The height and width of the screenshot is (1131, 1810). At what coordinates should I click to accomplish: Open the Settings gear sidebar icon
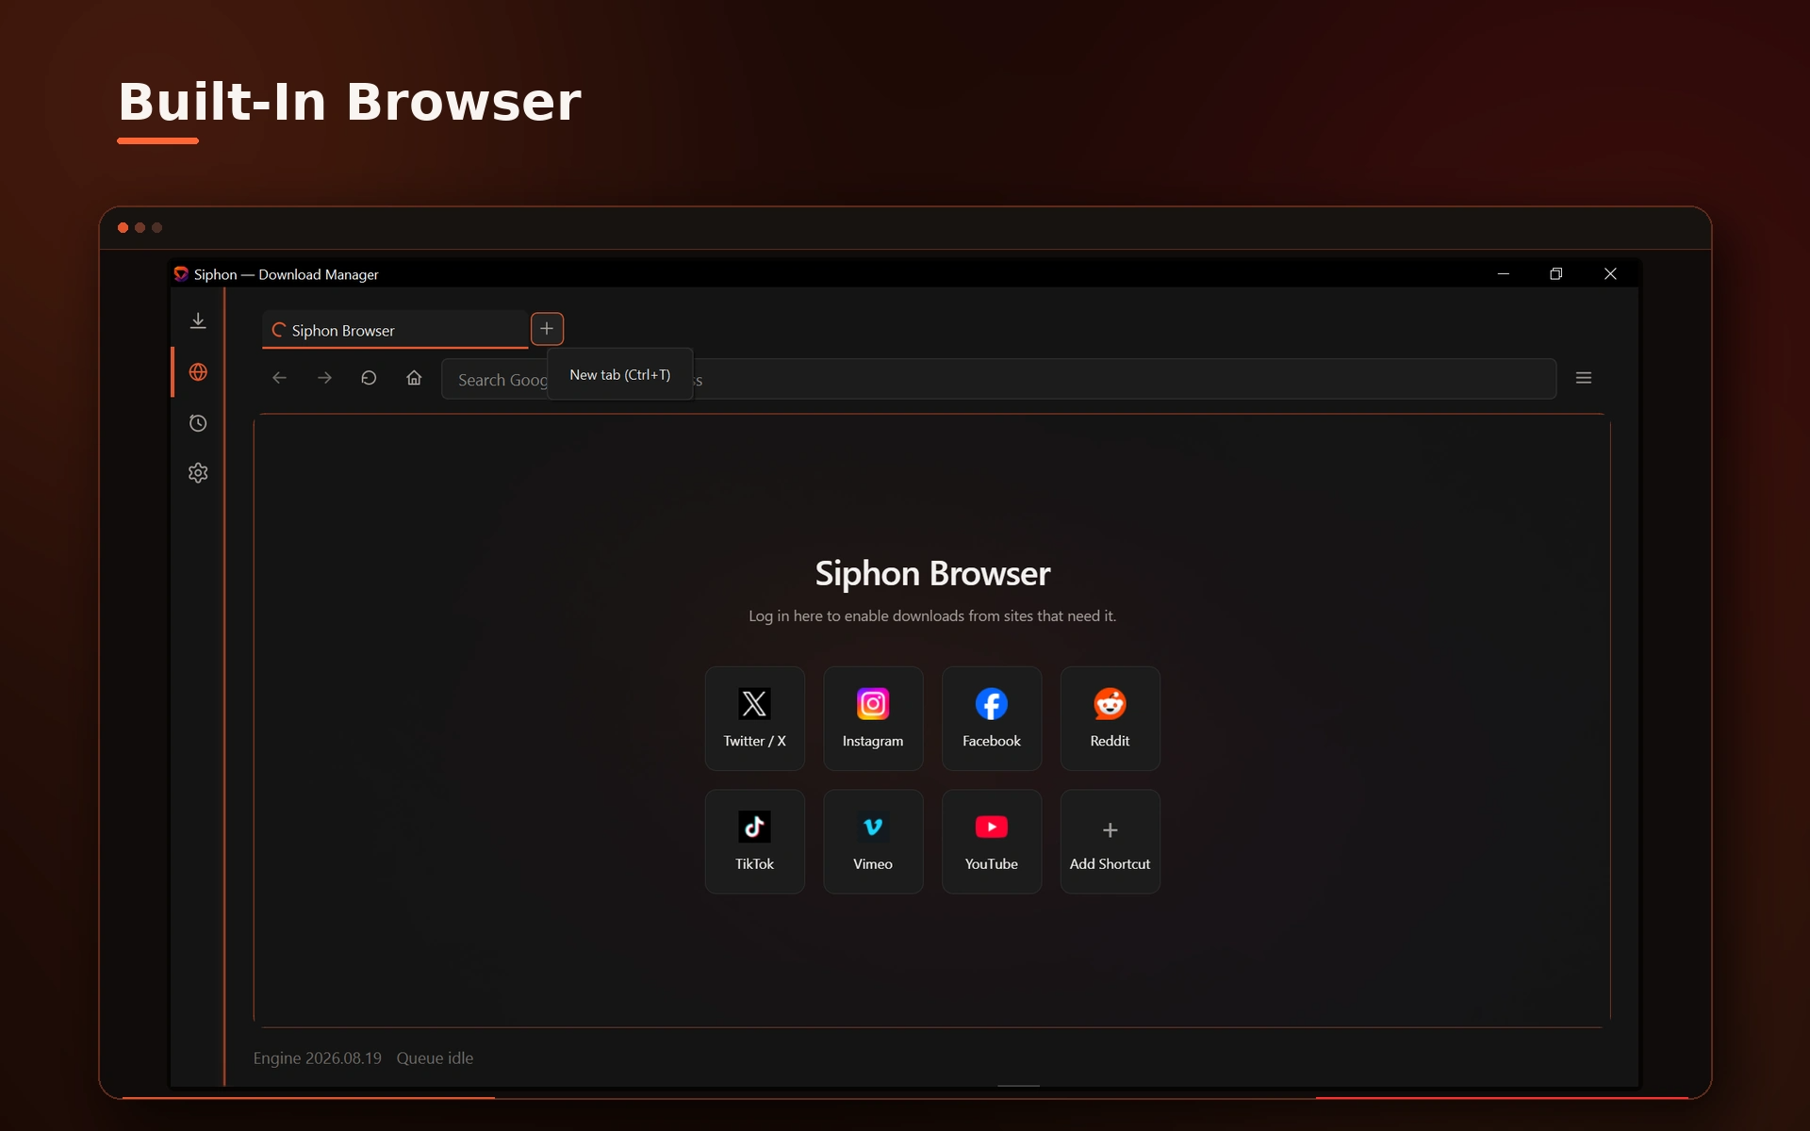tap(198, 473)
